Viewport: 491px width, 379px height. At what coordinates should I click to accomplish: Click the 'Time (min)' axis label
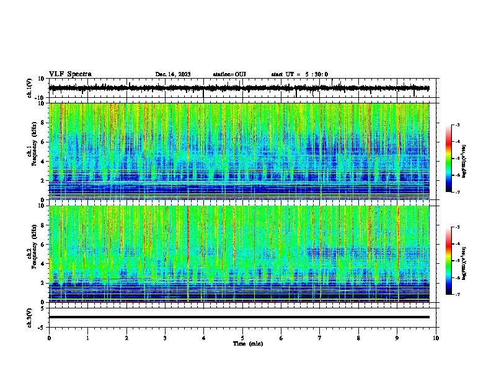[x=248, y=344]
